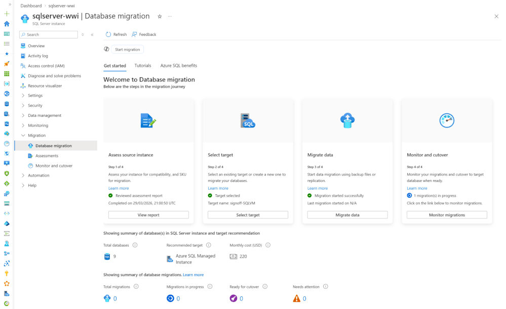Viewport: 506px width, 309px height.
Task: Open Learn more in Migrate data card
Action: tap(318, 188)
